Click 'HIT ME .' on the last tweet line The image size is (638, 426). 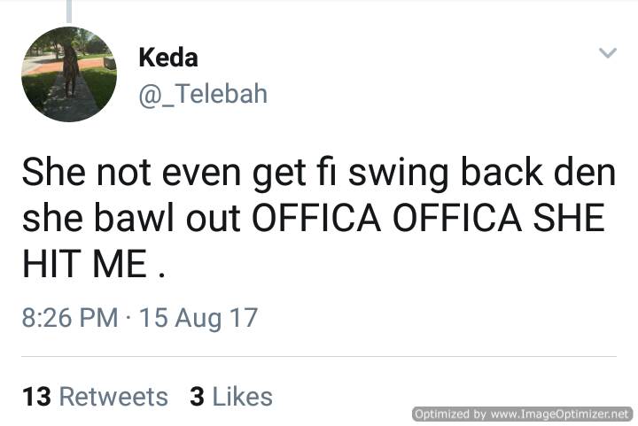pos(94,264)
